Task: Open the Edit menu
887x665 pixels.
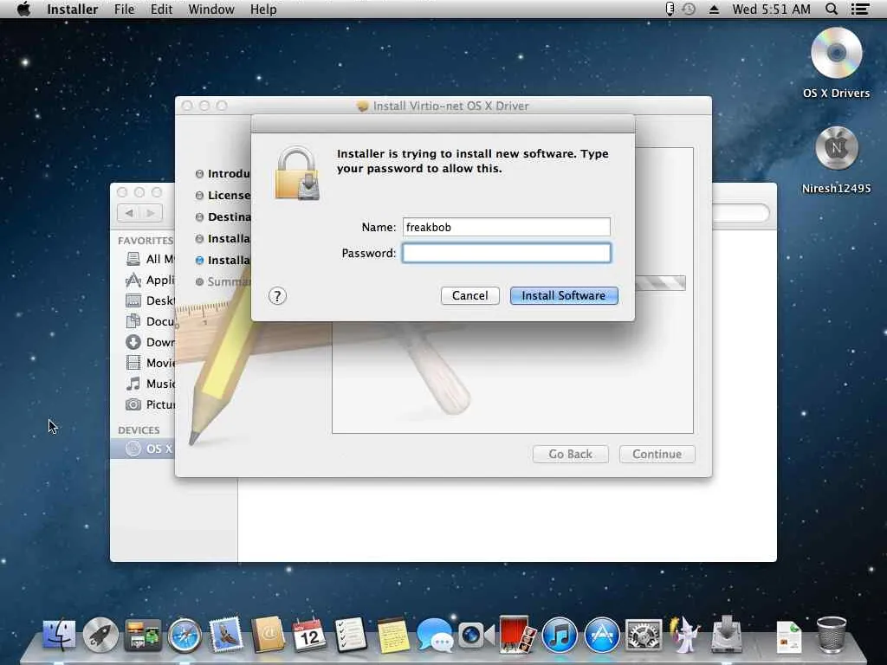Action: 161,9
